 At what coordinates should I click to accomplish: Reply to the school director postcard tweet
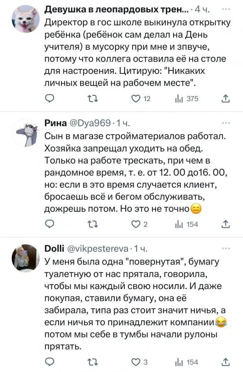tap(50, 99)
